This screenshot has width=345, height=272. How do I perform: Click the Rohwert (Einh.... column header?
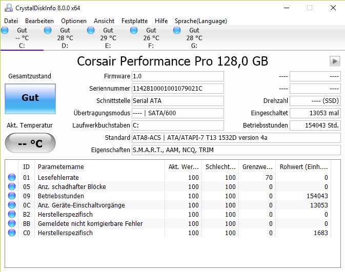click(x=303, y=166)
